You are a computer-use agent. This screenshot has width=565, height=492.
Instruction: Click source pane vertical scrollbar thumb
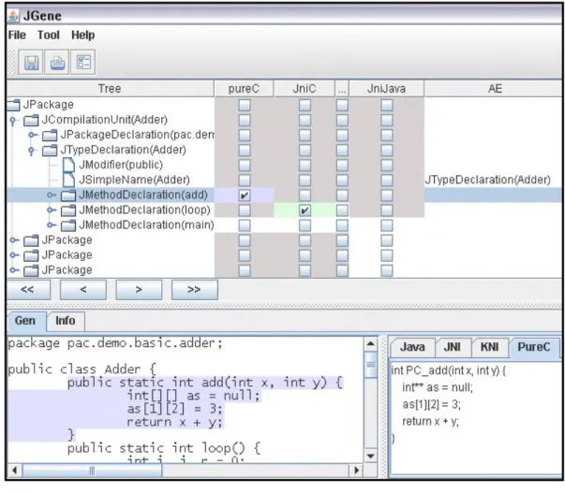[371, 365]
